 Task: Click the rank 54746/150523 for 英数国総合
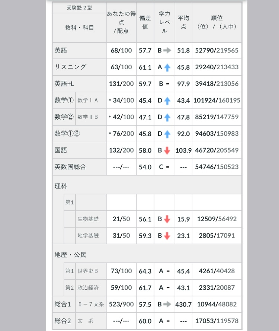click(217, 167)
